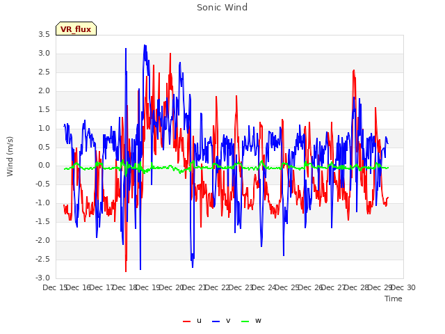Click the -3.0 y-axis tick label

point(43,278)
